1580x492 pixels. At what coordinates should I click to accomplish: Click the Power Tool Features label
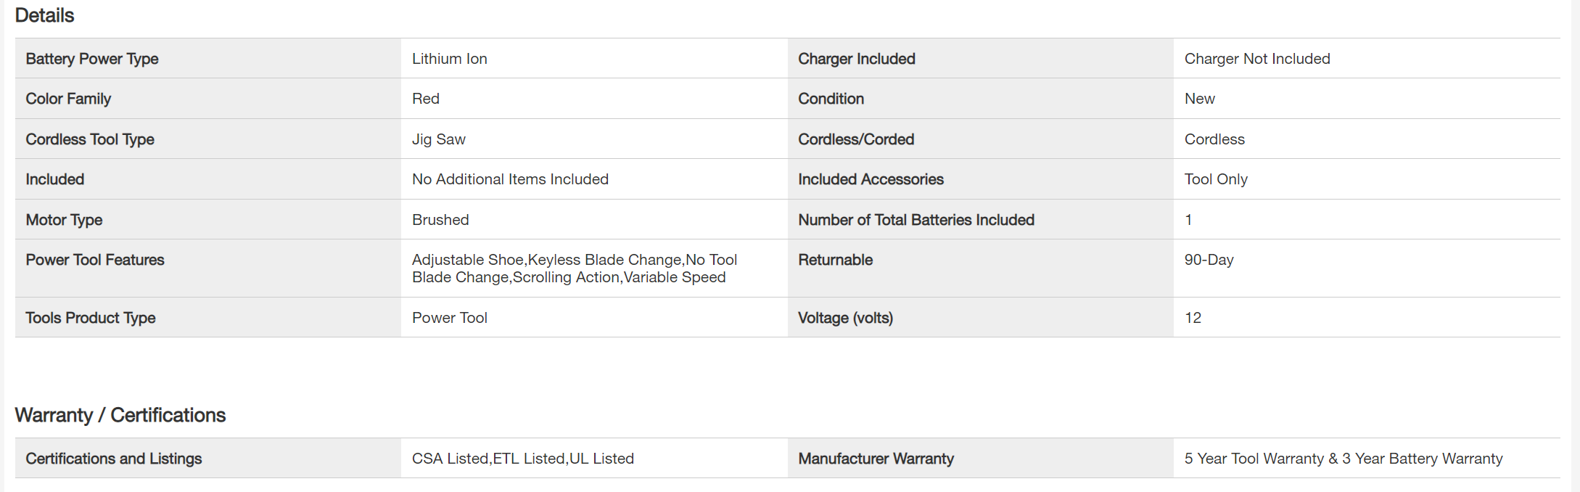coord(95,260)
